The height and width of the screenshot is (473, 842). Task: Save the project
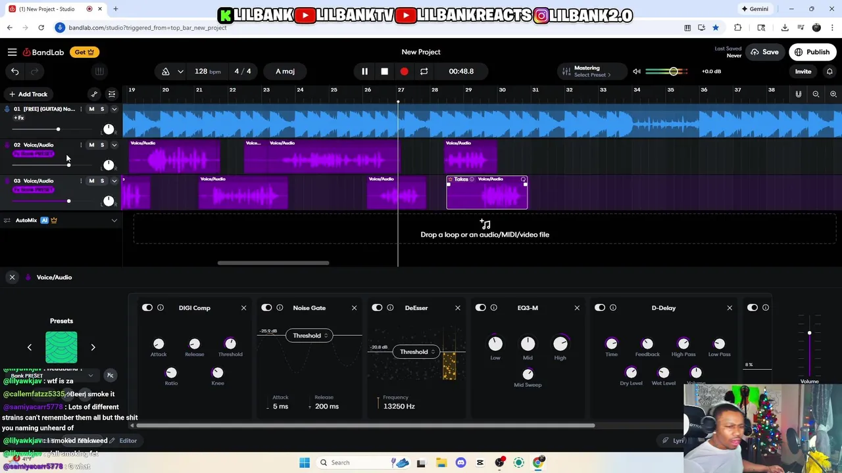tap(765, 52)
